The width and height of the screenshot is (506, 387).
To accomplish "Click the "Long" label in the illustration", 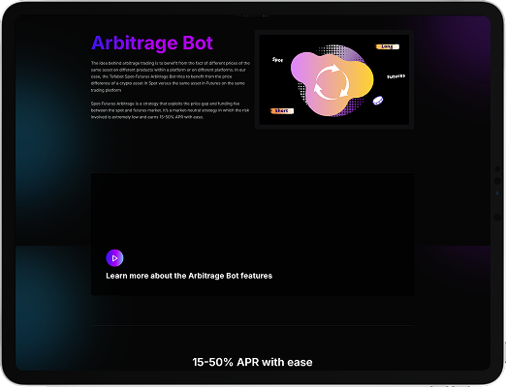I will click(x=387, y=46).
